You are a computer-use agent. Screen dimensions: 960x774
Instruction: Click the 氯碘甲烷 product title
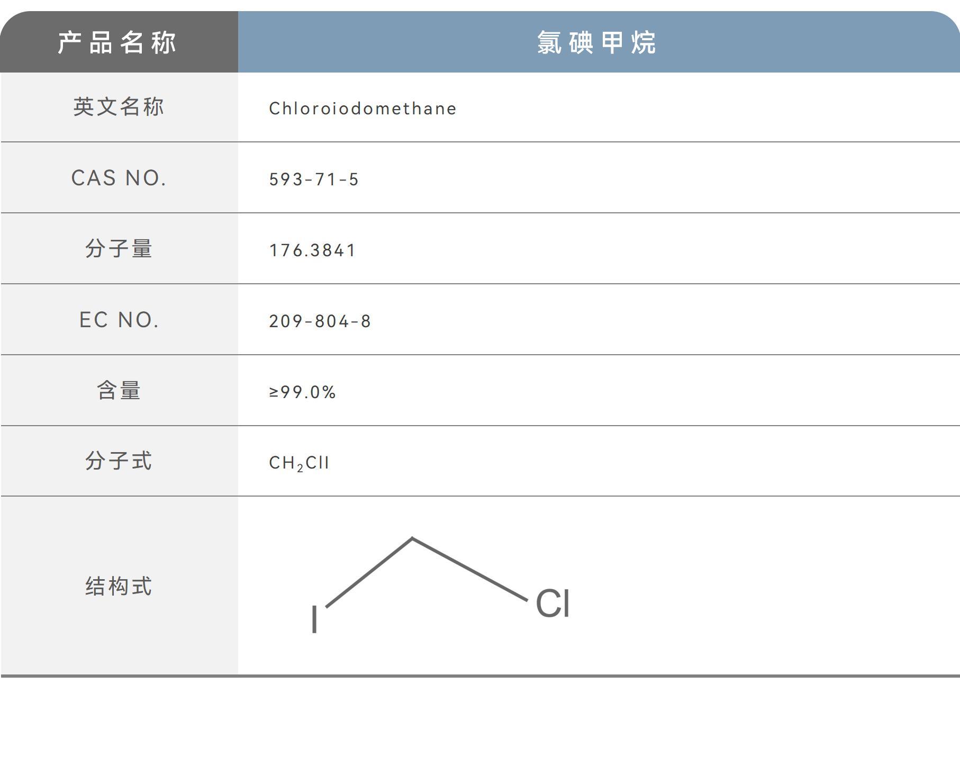[597, 42]
